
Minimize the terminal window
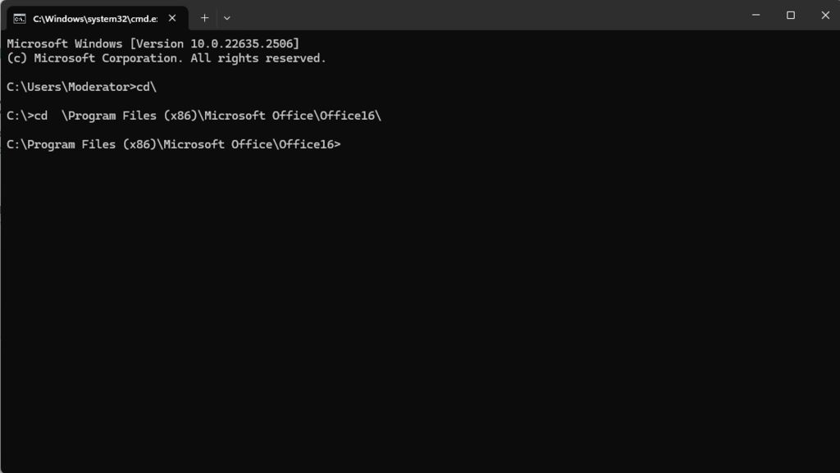click(754, 15)
